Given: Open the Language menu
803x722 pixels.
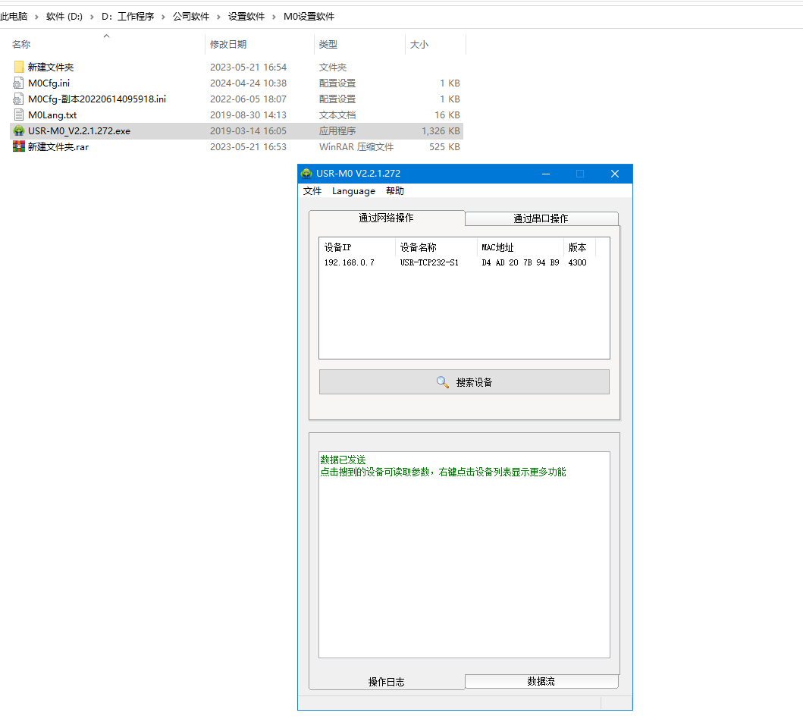Looking at the screenshot, I should tap(353, 191).
